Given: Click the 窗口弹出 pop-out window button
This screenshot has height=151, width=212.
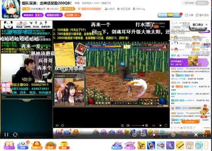Looking at the screenshot, I should pos(198,25).
